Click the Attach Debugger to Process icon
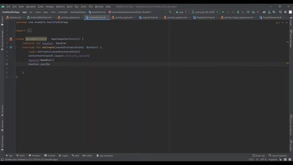This screenshot has width=293, height=165. click(x=253, y=12)
